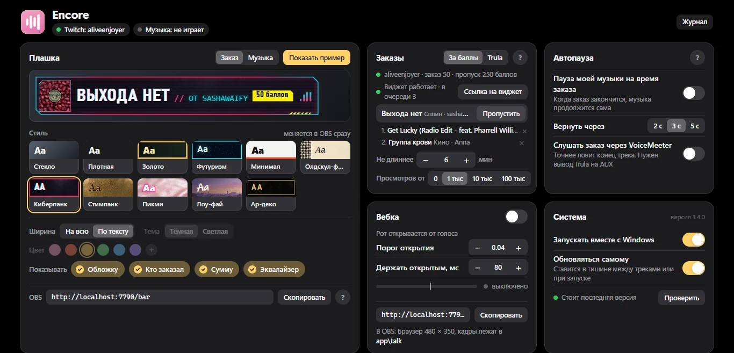The height and width of the screenshot is (353, 734).
Task: Click the Показать пример button
Action: click(x=317, y=58)
